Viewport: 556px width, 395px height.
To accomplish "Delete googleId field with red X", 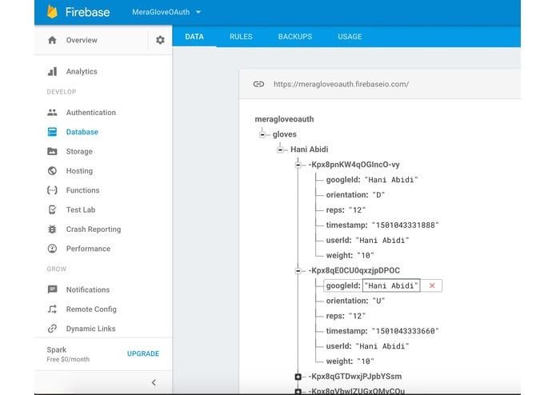I will (432, 285).
